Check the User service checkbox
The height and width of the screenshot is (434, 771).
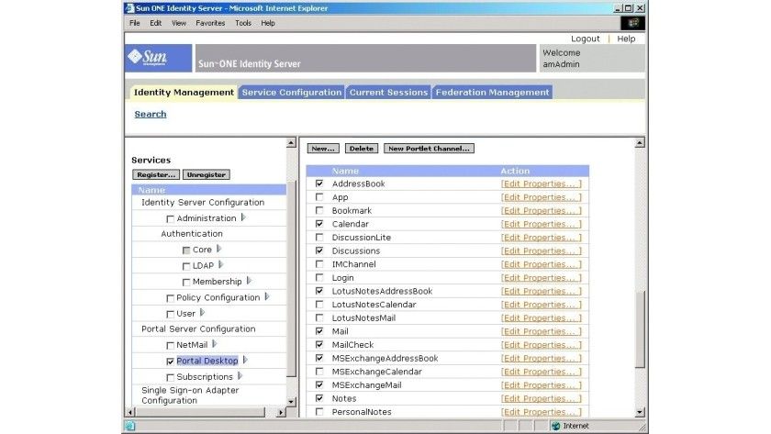[170, 314]
